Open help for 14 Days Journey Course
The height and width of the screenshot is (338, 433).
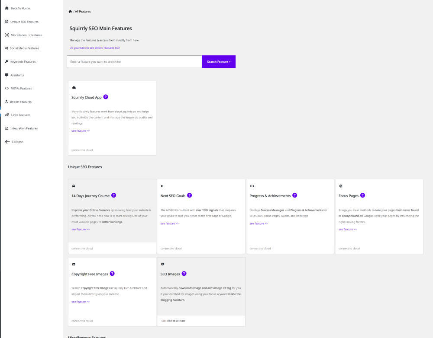tap(113, 195)
